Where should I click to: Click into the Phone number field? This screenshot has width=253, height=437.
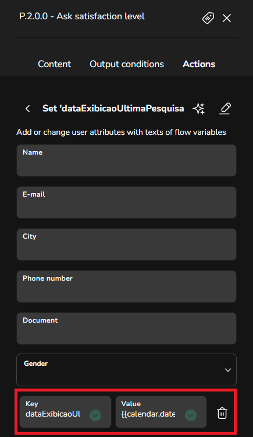click(126, 286)
